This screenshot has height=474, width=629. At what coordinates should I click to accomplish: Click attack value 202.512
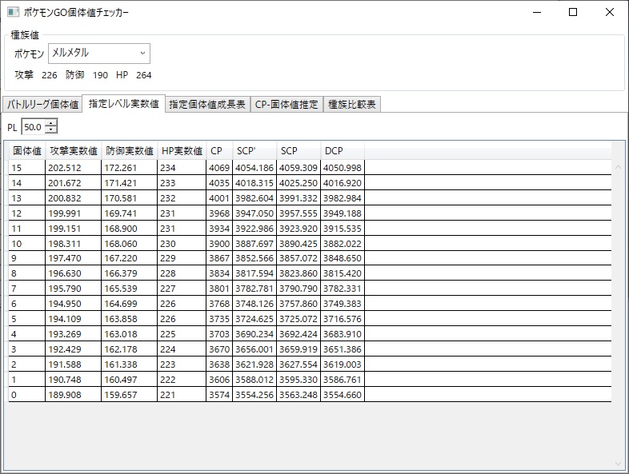click(x=74, y=168)
